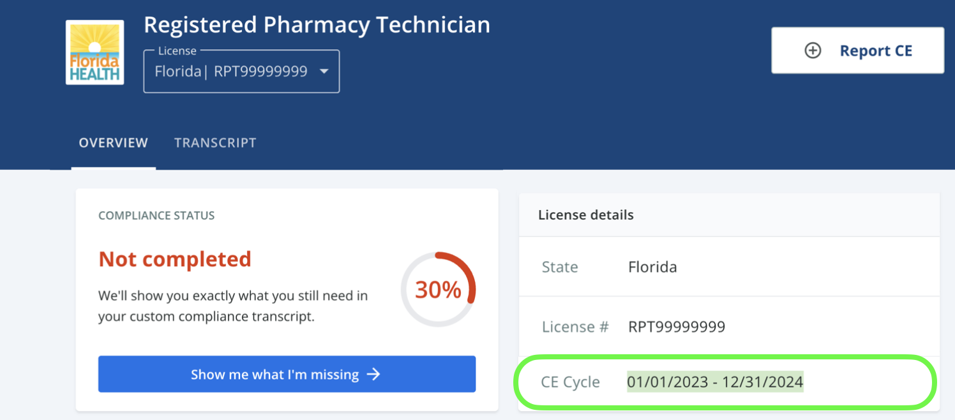Screen dimensions: 955x420
Task: Click the License details panel header
Action: 586,215
